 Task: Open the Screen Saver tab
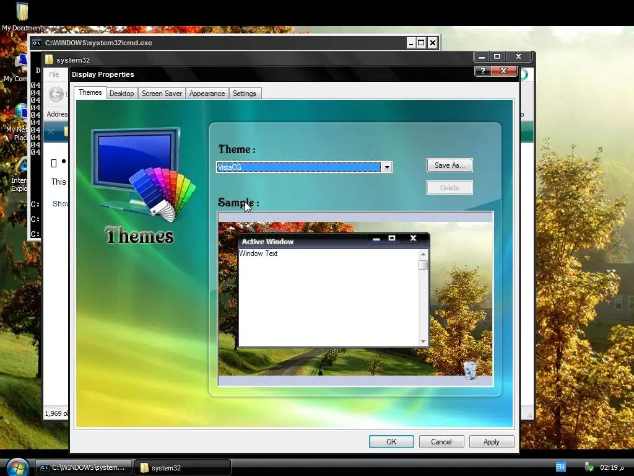[x=162, y=94]
